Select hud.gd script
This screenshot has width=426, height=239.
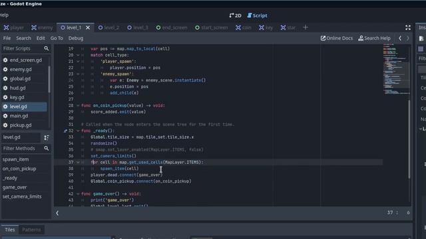coord(25,88)
